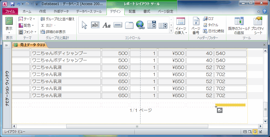Click 既存のフィールドの追加
270x137 pixels.
[239, 26]
